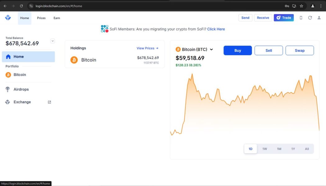Follow the SoFi Click Here link
The width and height of the screenshot is (326, 186).
(x=216, y=29)
